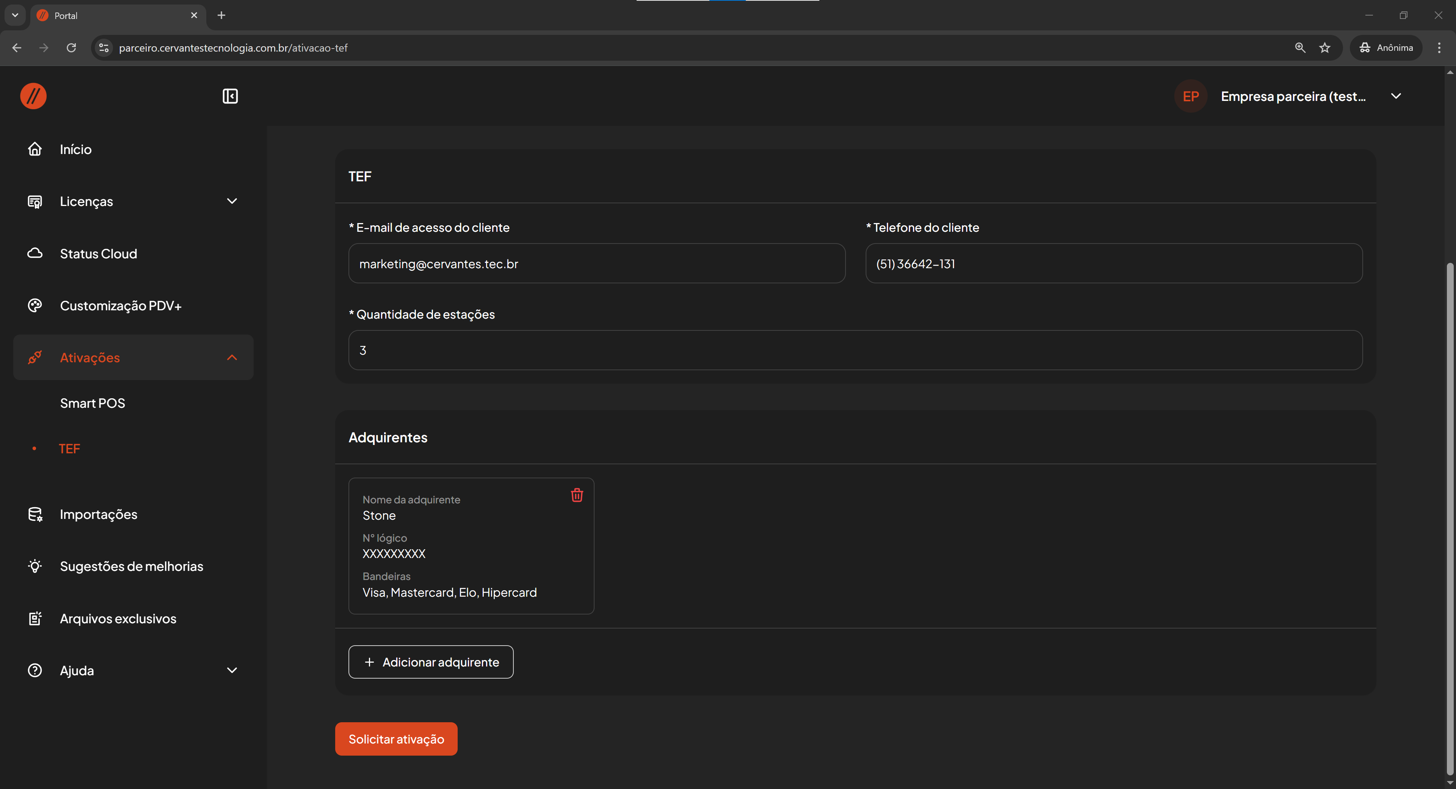Collapse the sidebar with the panel icon
The width and height of the screenshot is (1456, 789).
pyautogui.click(x=230, y=96)
